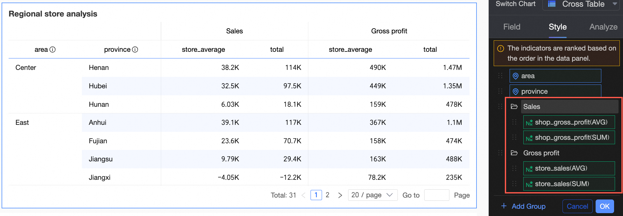Go to next page of table
The width and height of the screenshot is (623, 216).
340,195
